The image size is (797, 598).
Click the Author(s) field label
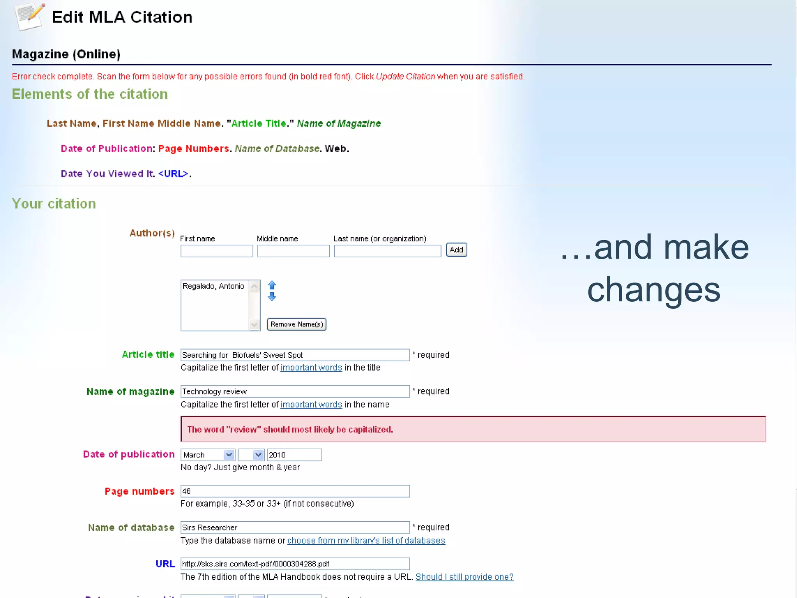pyautogui.click(x=152, y=233)
